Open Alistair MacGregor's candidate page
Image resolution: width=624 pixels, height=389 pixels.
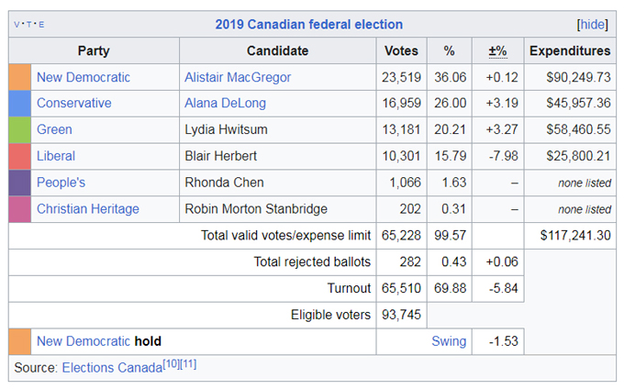point(238,77)
